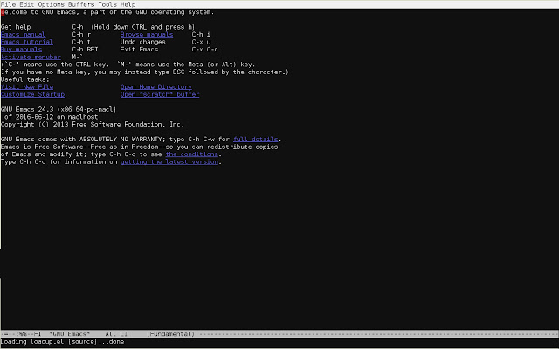This screenshot has width=559, height=349.
Task: Click the 'All L1' position indicator
Action: pyautogui.click(x=116, y=334)
